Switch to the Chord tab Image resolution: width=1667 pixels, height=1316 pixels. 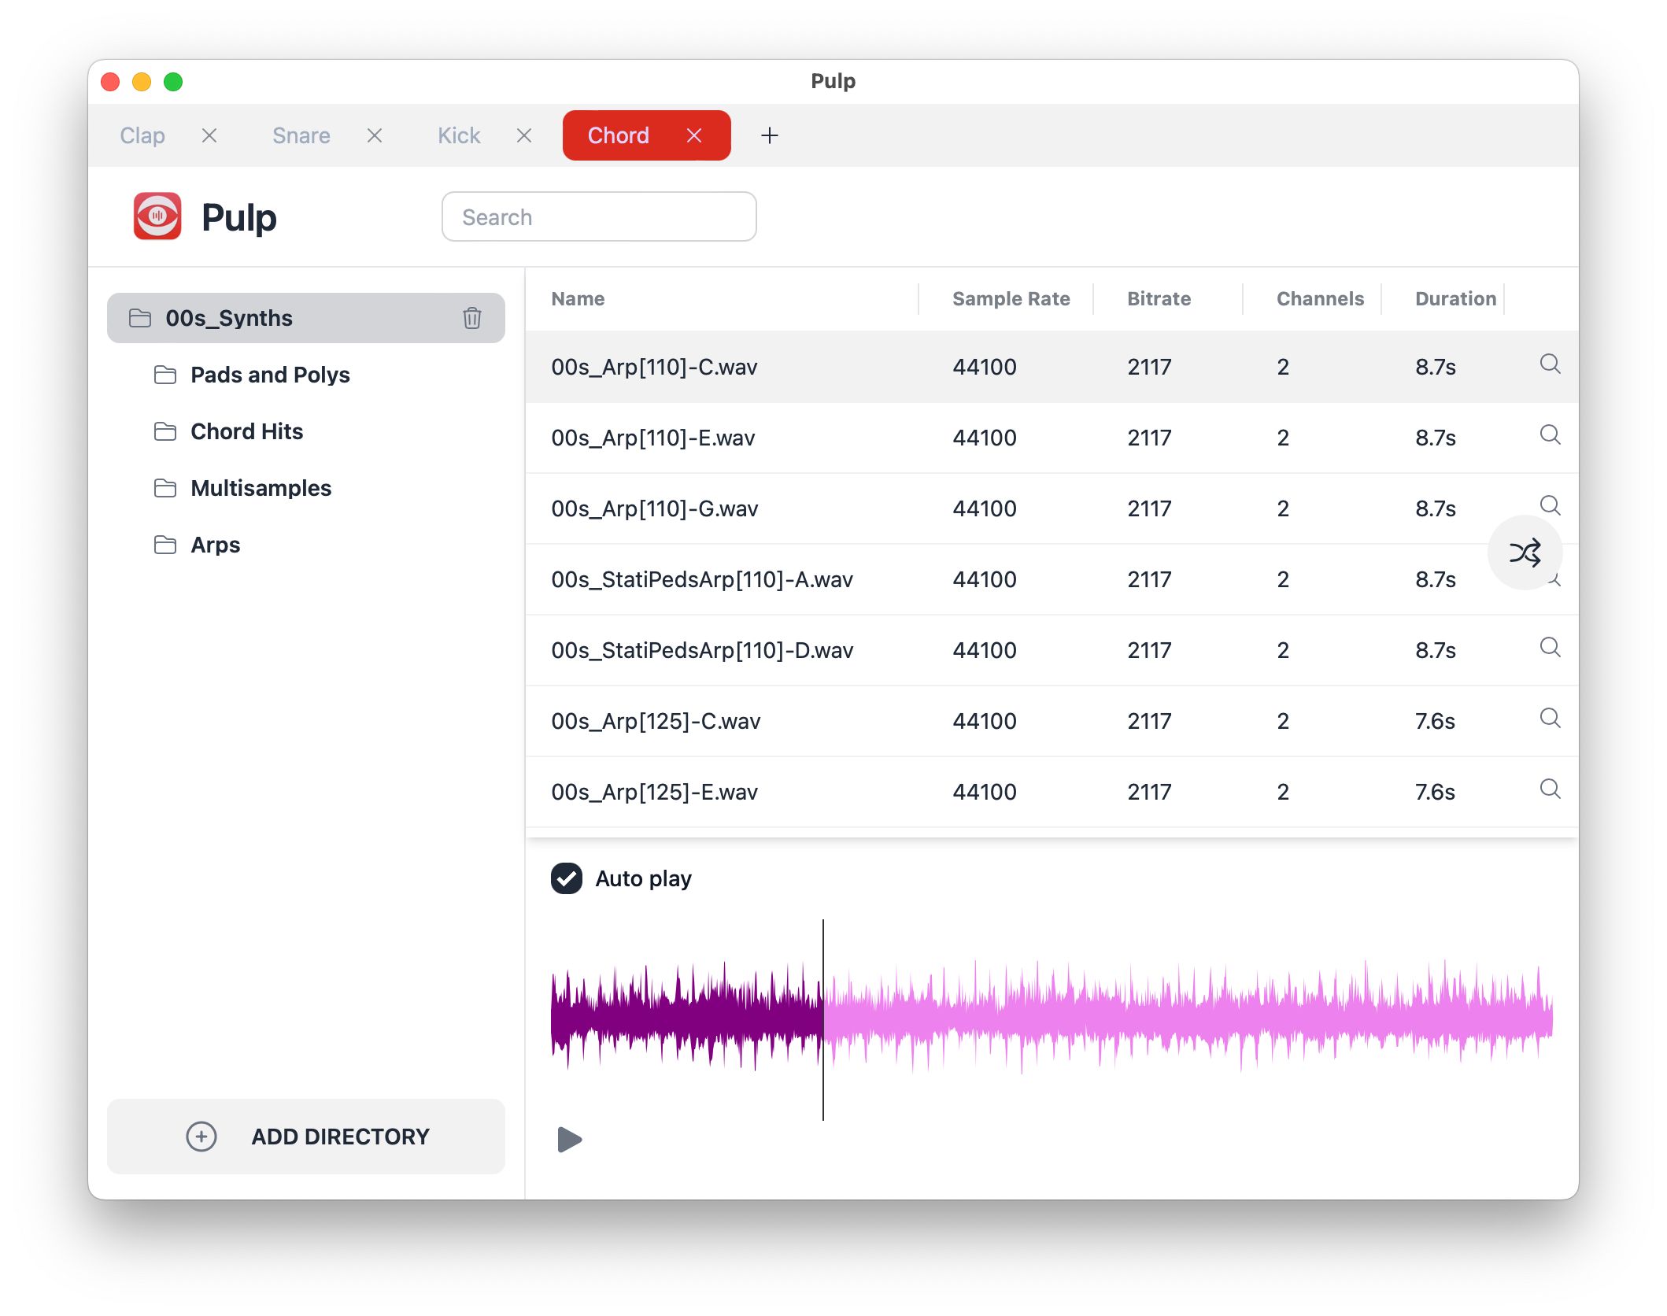[x=619, y=135]
